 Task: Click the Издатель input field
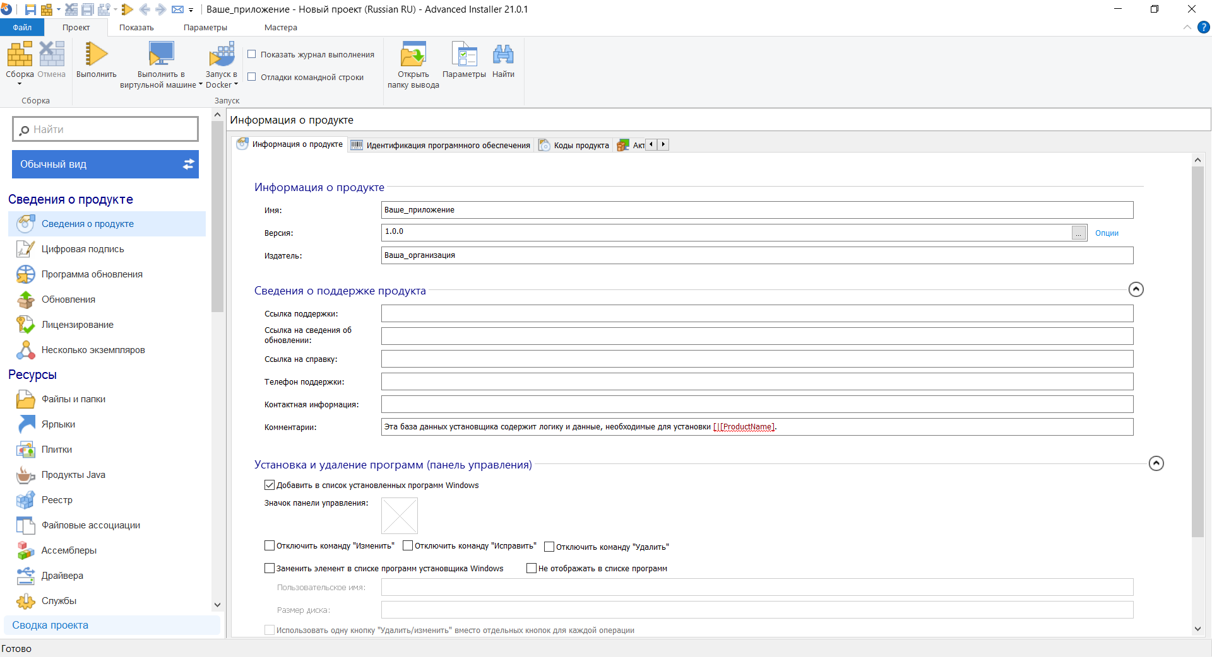pos(757,255)
